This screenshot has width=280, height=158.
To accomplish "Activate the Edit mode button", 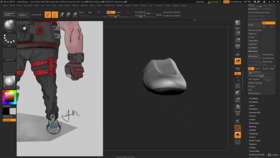I will tap(48, 14).
